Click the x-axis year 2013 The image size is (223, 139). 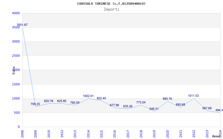pyautogui.click(x=75, y=134)
